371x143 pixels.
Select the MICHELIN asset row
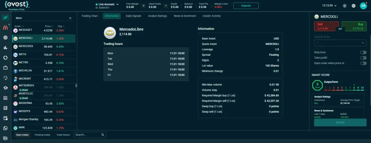44,71
